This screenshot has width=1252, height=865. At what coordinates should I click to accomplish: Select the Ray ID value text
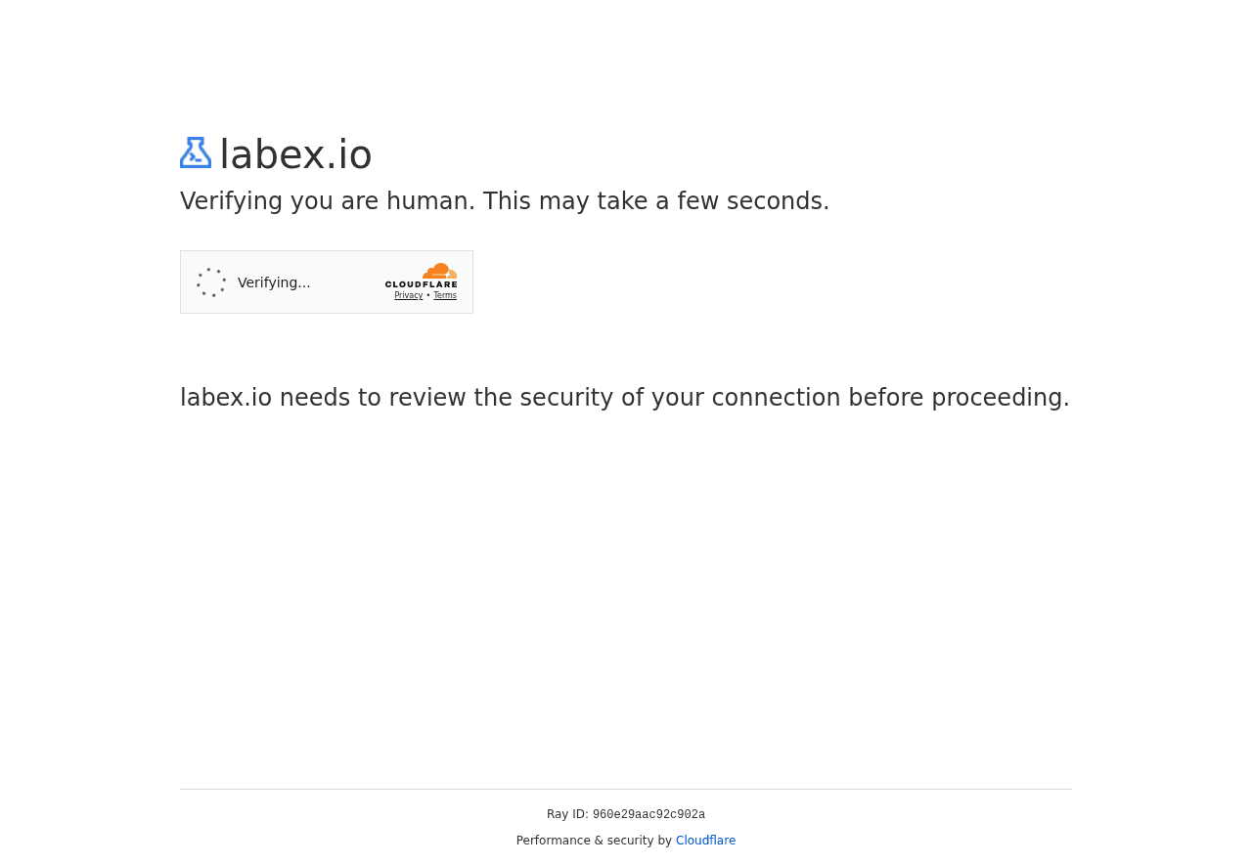pos(648,813)
